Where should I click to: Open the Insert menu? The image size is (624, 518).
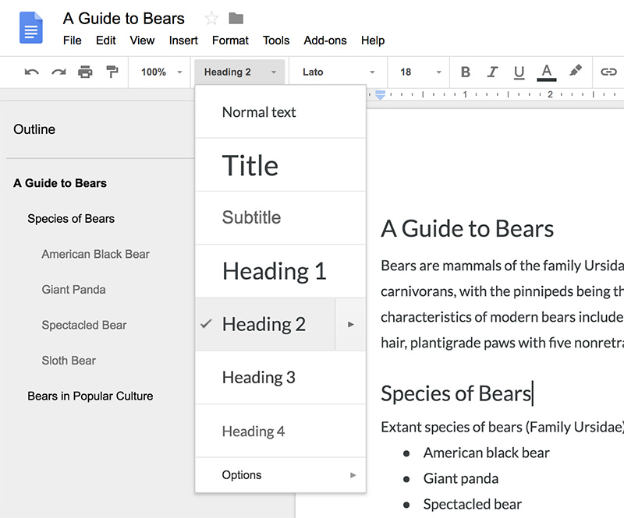click(x=183, y=41)
